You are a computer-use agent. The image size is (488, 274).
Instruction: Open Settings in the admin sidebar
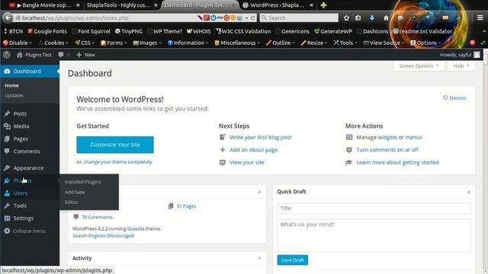click(24, 218)
